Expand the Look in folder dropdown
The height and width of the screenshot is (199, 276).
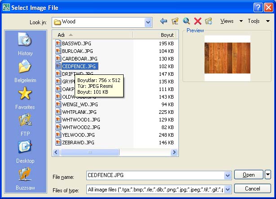click(x=148, y=22)
